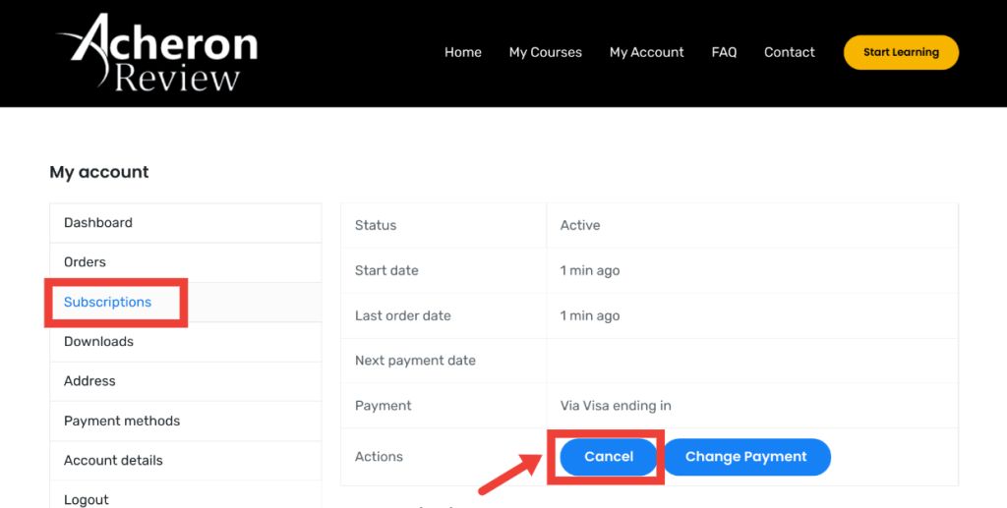
Task: Open My Account from top navigation
Action: click(646, 52)
